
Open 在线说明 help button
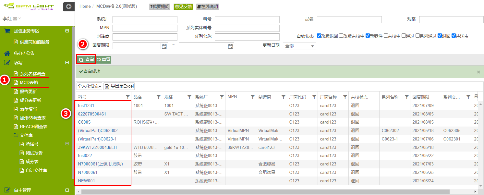[x=207, y=6]
